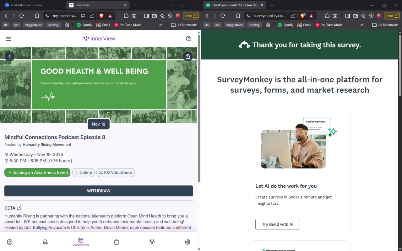Open the checklist icon in InnerView bottom navigation

point(117,242)
